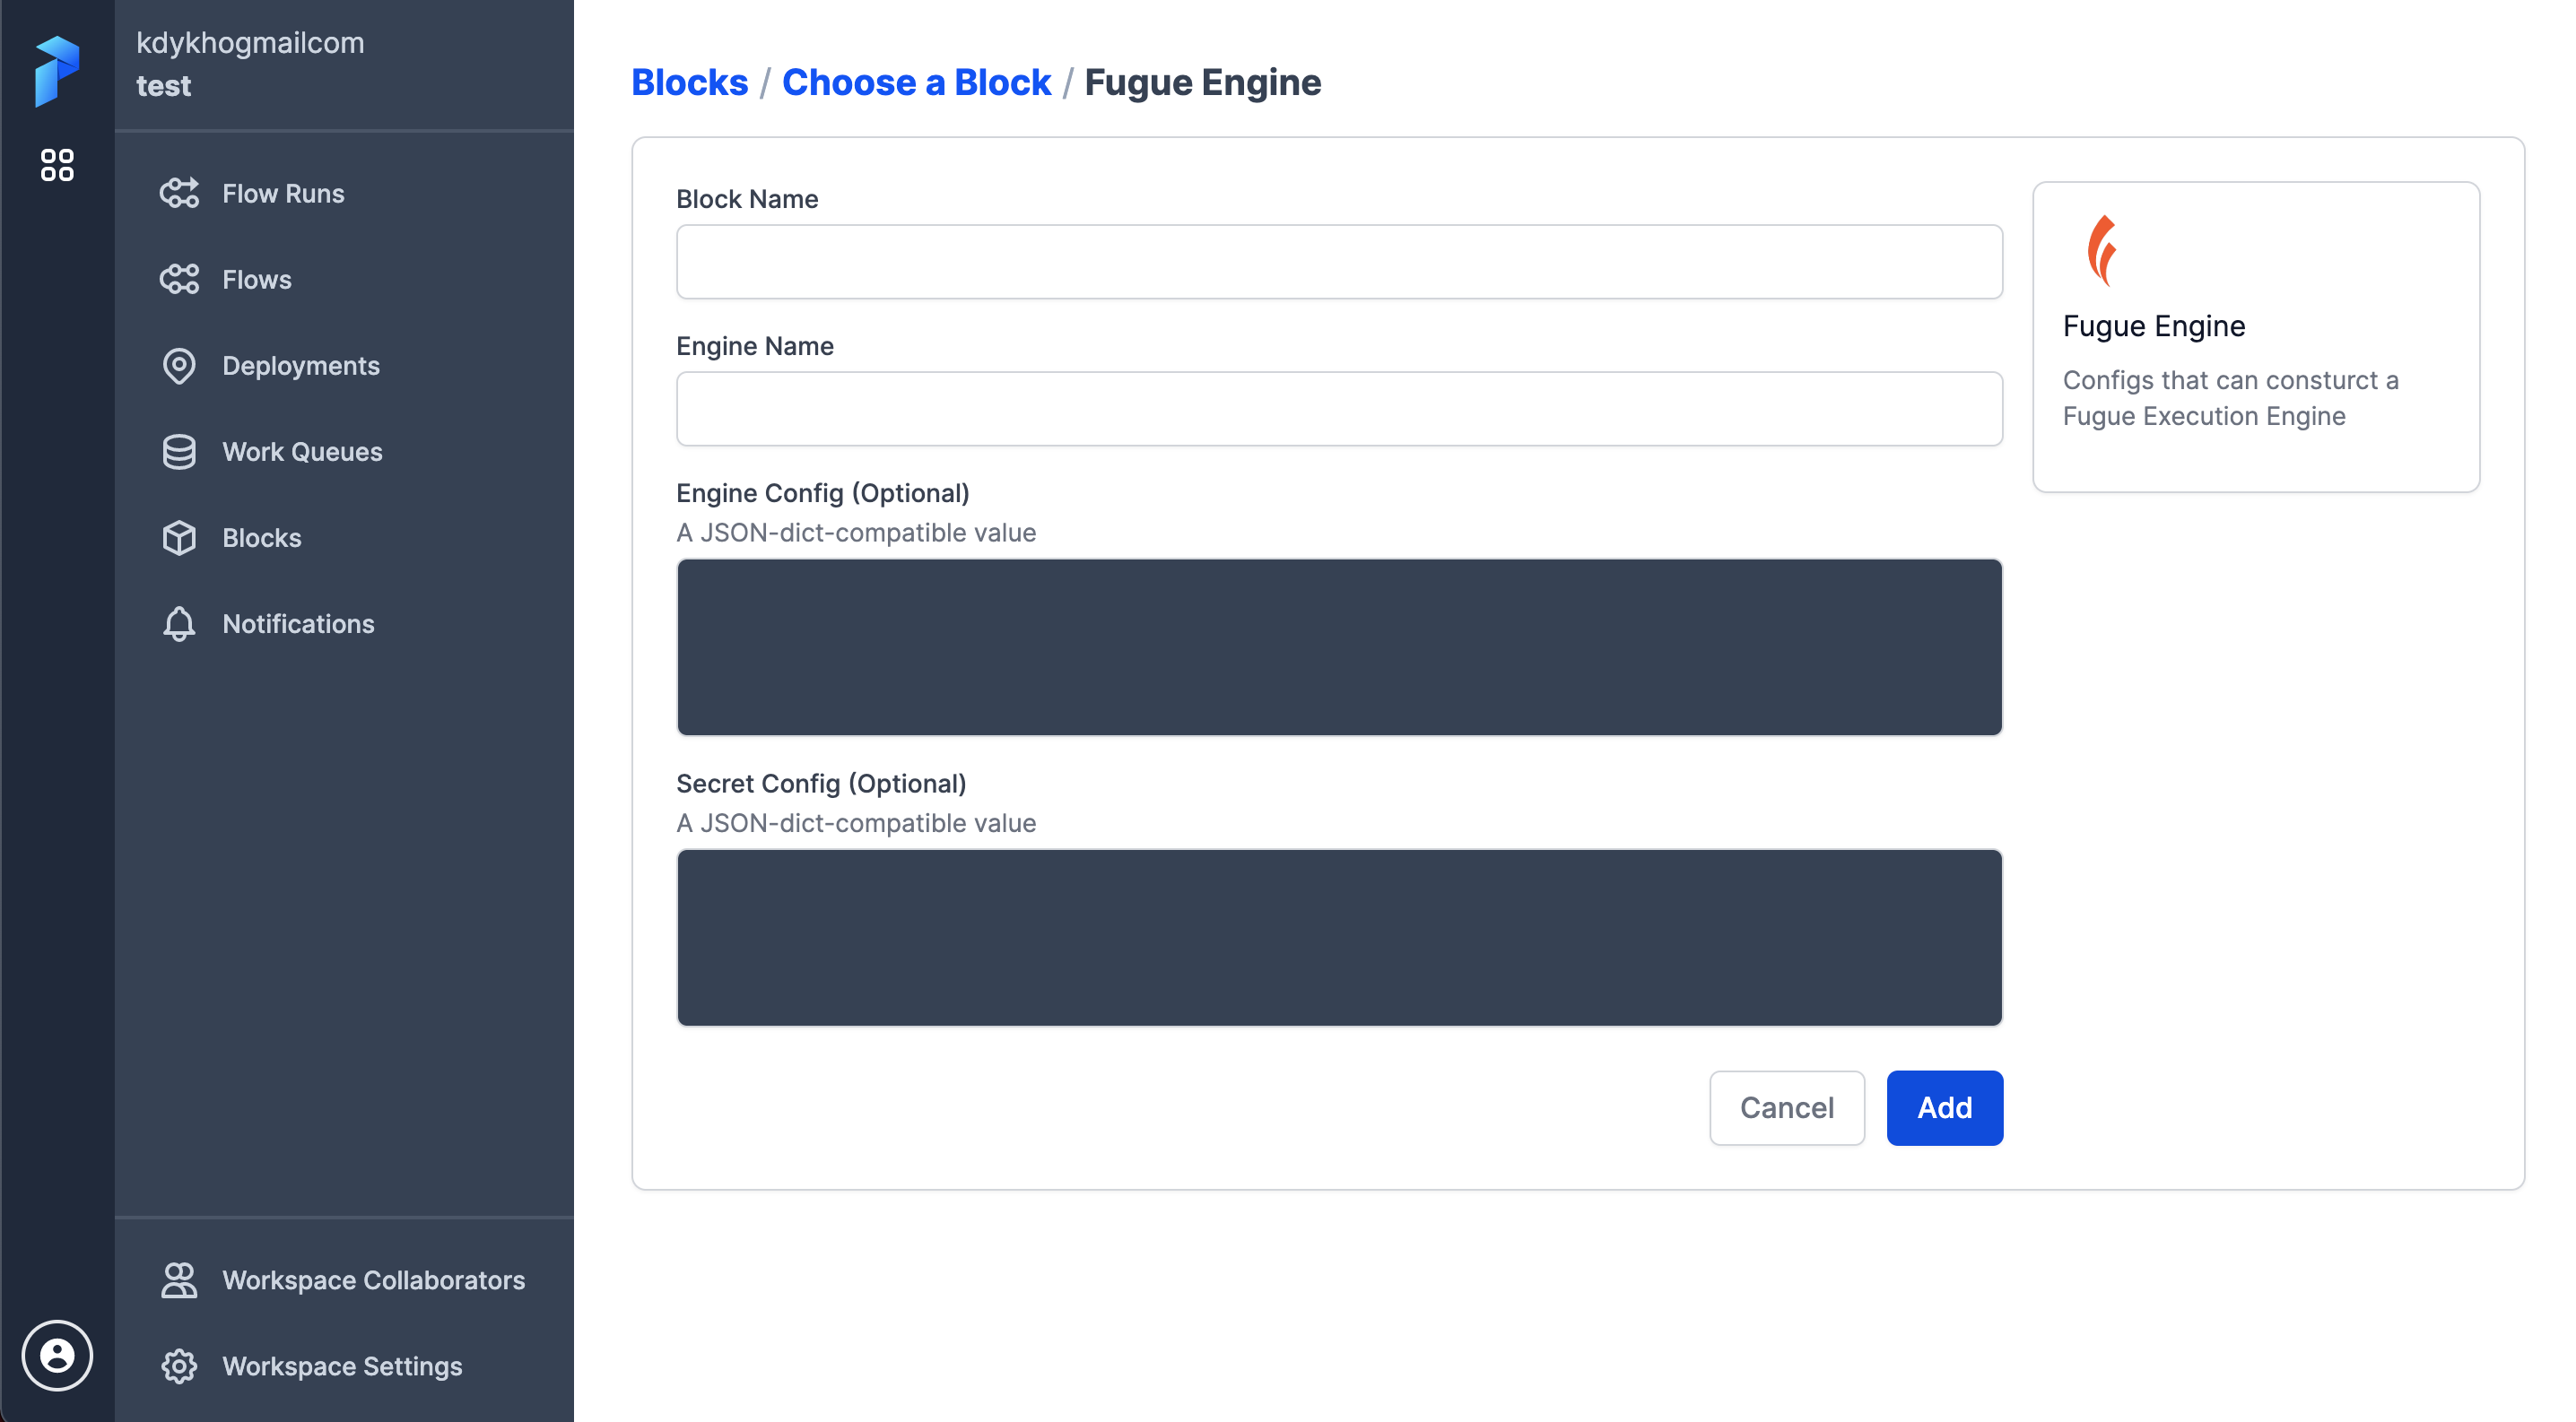Open Workspace Collaborators in the sidebar
This screenshot has height=1422, width=2576.
point(373,1280)
